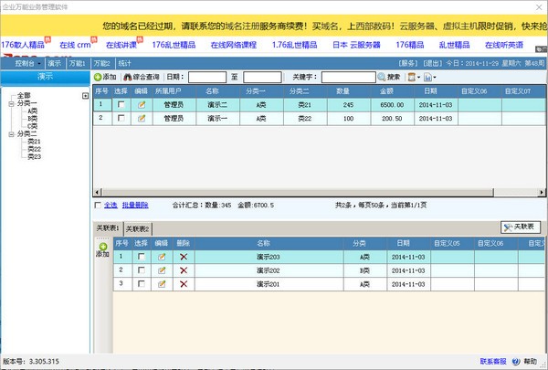Collapse the 分类一 tree node
This screenshot has height=370, width=548.
click(x=9, y=103)
